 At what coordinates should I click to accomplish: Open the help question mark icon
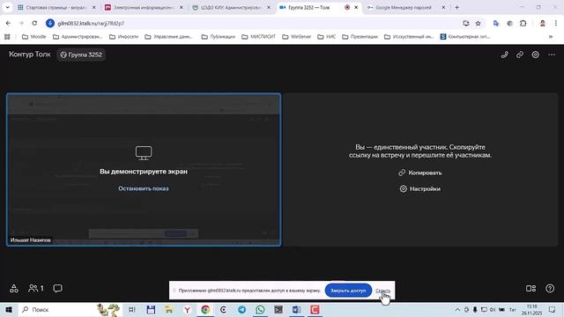click(x=550, y=288)
